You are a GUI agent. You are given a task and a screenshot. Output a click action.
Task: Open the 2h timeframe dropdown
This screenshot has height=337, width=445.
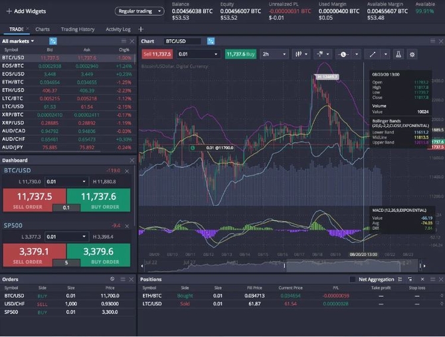point(273,55)
